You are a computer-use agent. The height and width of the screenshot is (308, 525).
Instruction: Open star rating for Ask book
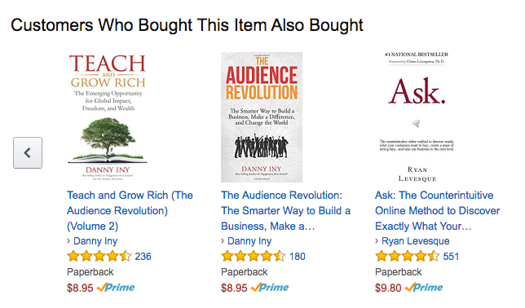(407, 257)
